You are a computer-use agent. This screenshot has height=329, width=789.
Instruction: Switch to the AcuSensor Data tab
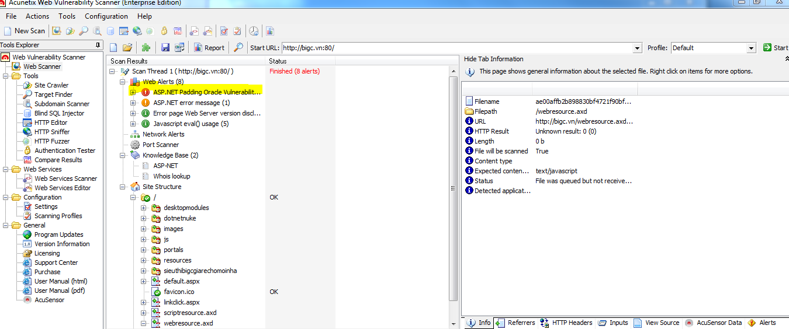(714, 323)
